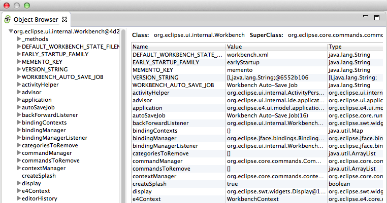Close the Object Browser tab
Image resolution: width=387 pixels, height=203 pixels.
click(x=64, y=20)
